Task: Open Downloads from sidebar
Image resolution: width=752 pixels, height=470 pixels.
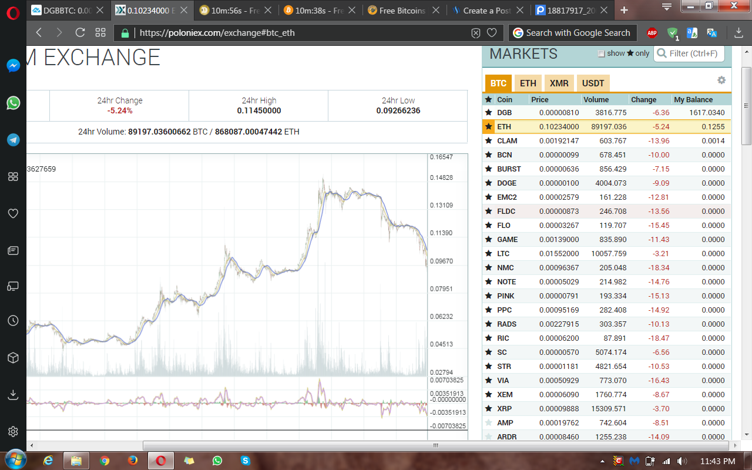Action: [13, 395]
